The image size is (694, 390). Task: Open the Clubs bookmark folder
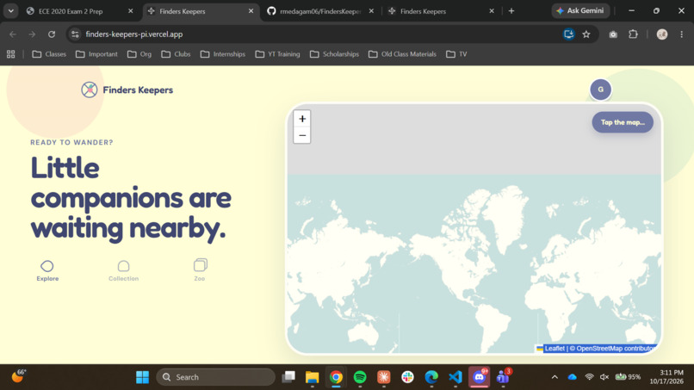pos(177,54)
